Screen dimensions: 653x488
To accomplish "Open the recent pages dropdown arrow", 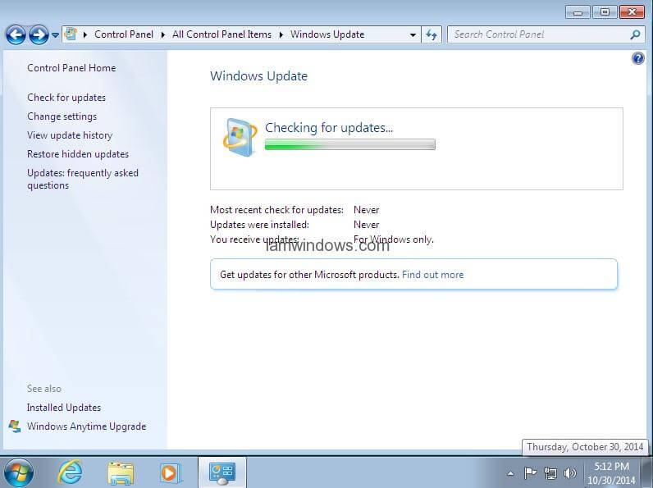I will coord(55,35).
